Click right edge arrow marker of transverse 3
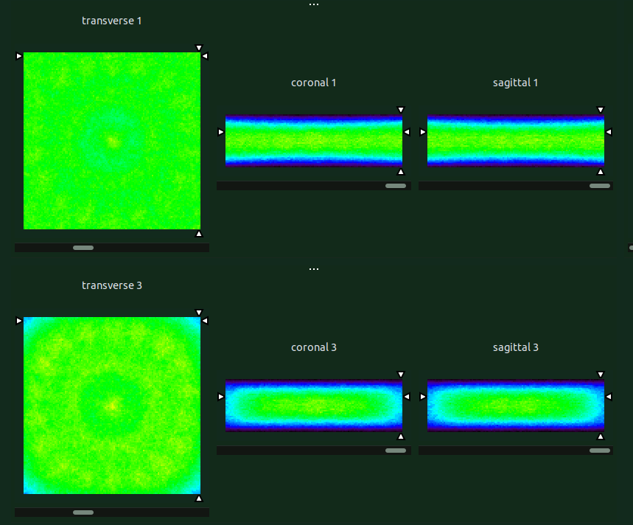 [205, 321]
